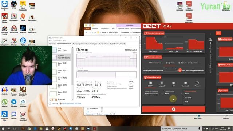Open Telegram desktop shortcut
The height and width of the screenshot is (131, 233).
click(x=14, y=103)
